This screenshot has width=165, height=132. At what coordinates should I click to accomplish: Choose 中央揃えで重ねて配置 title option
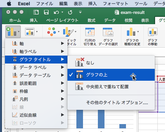point(111,87)
